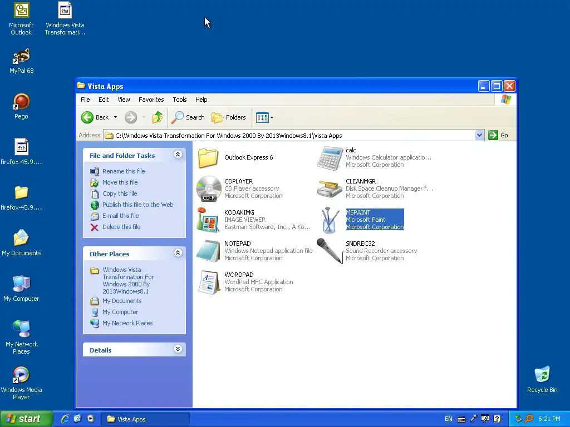570x427 pixels.
Task: Select the WORDPAD document icon
Action: [209, 282]
